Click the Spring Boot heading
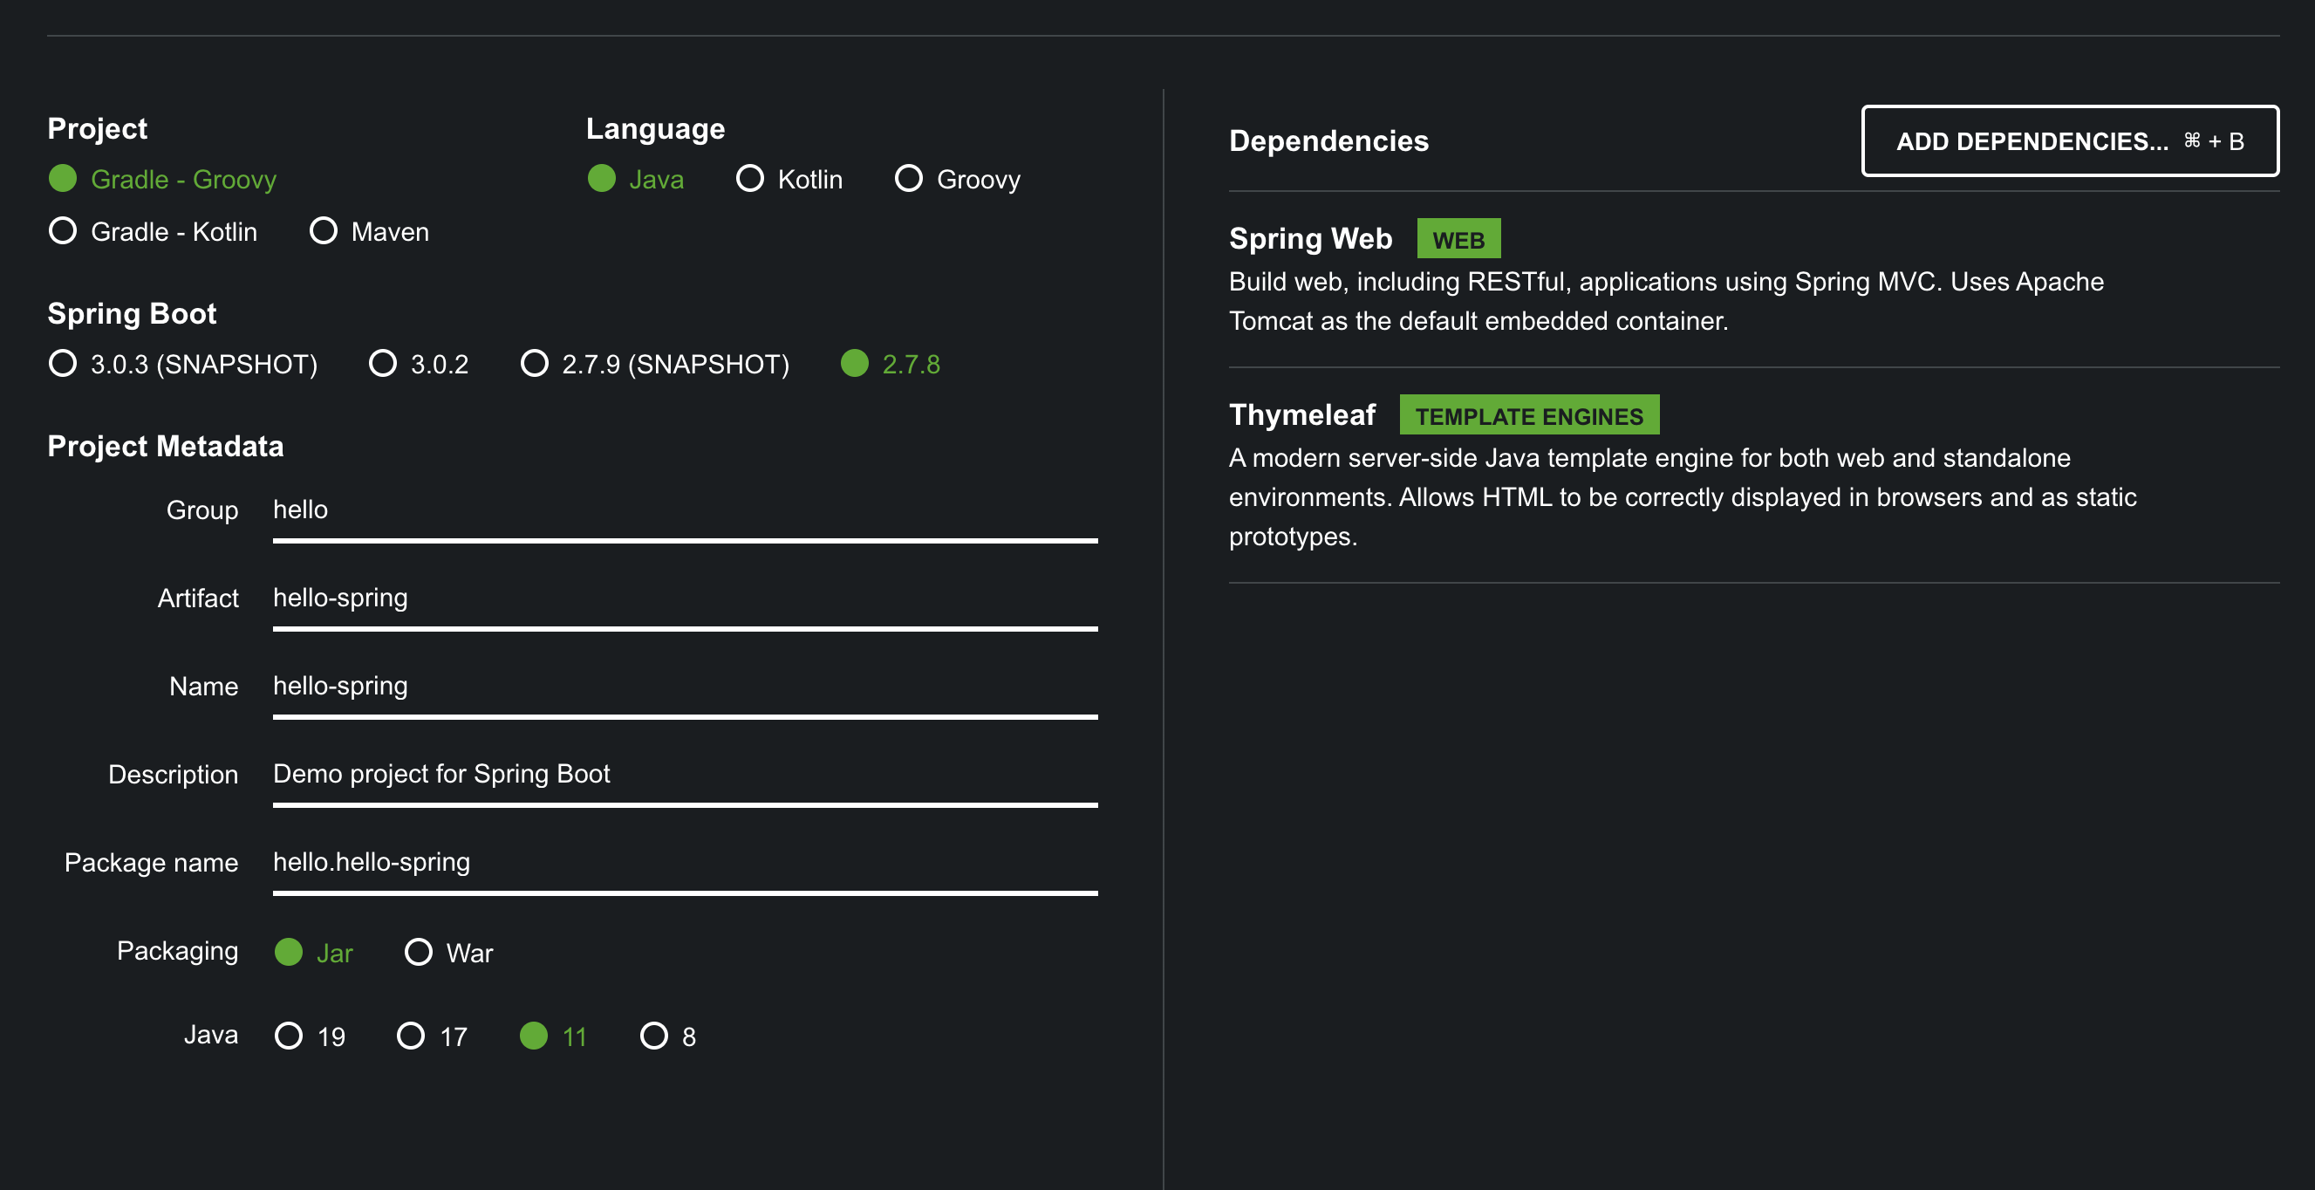Viewport: 2315px width, 1190px height. click(x=132, y=314)
